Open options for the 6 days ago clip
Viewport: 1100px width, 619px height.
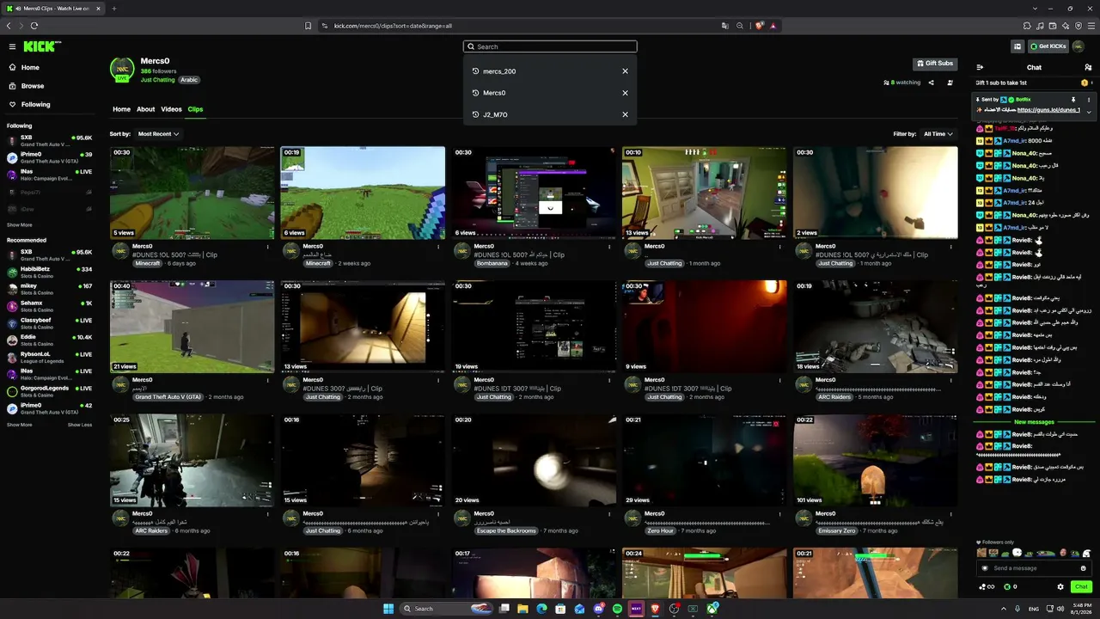[x=268, y=247]
